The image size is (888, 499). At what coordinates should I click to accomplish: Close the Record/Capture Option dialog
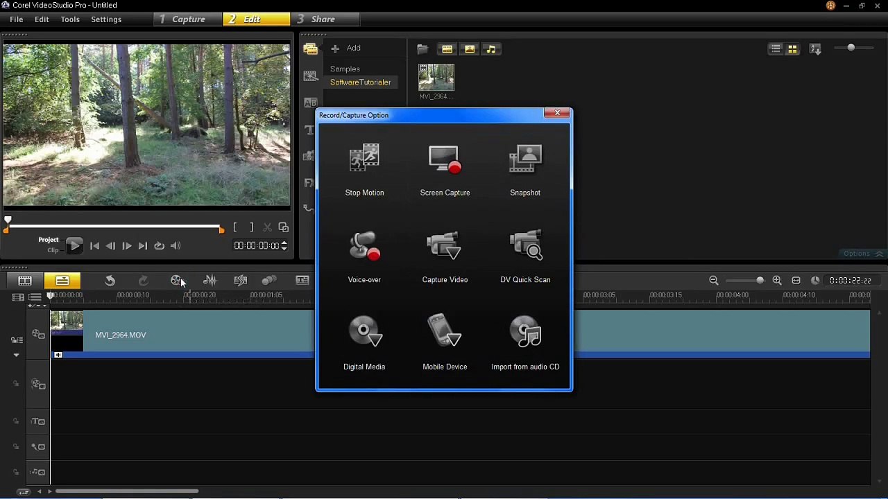coord(557,113)
